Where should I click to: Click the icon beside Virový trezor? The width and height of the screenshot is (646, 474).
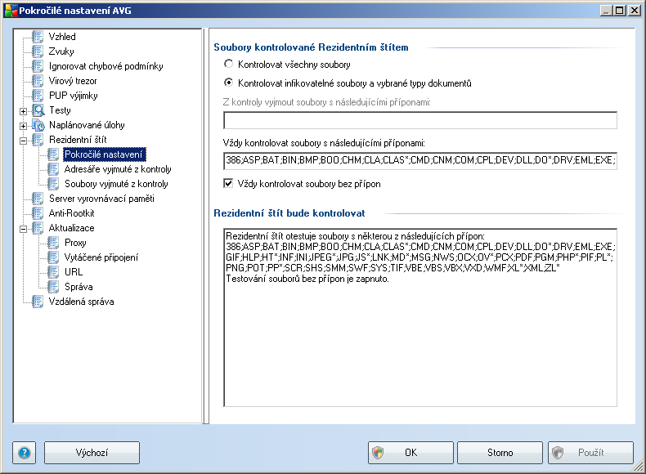click(38, 81)
